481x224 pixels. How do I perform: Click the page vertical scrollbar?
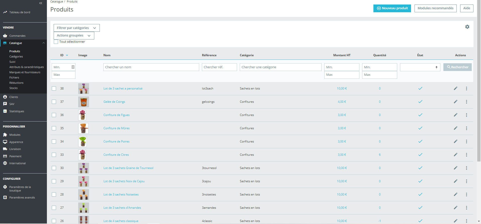pos(479,80)
